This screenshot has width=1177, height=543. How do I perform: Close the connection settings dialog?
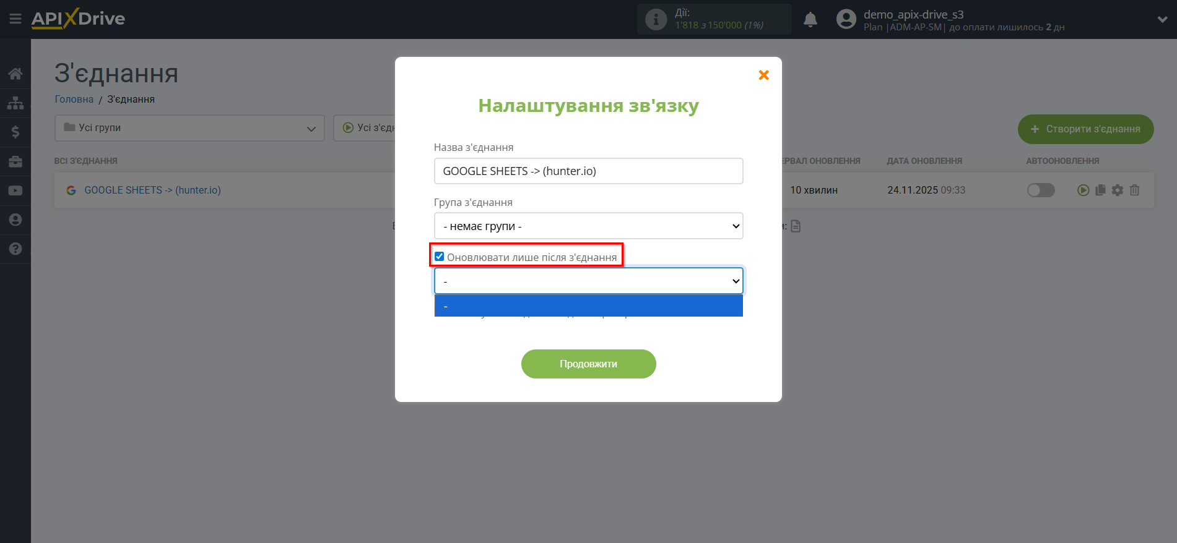(764, 75)
